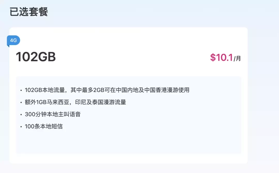Click bullet point before 300分钟
The width and height of the screenshot is (279, 173).
pyautogui.click(x=21, y=115)
